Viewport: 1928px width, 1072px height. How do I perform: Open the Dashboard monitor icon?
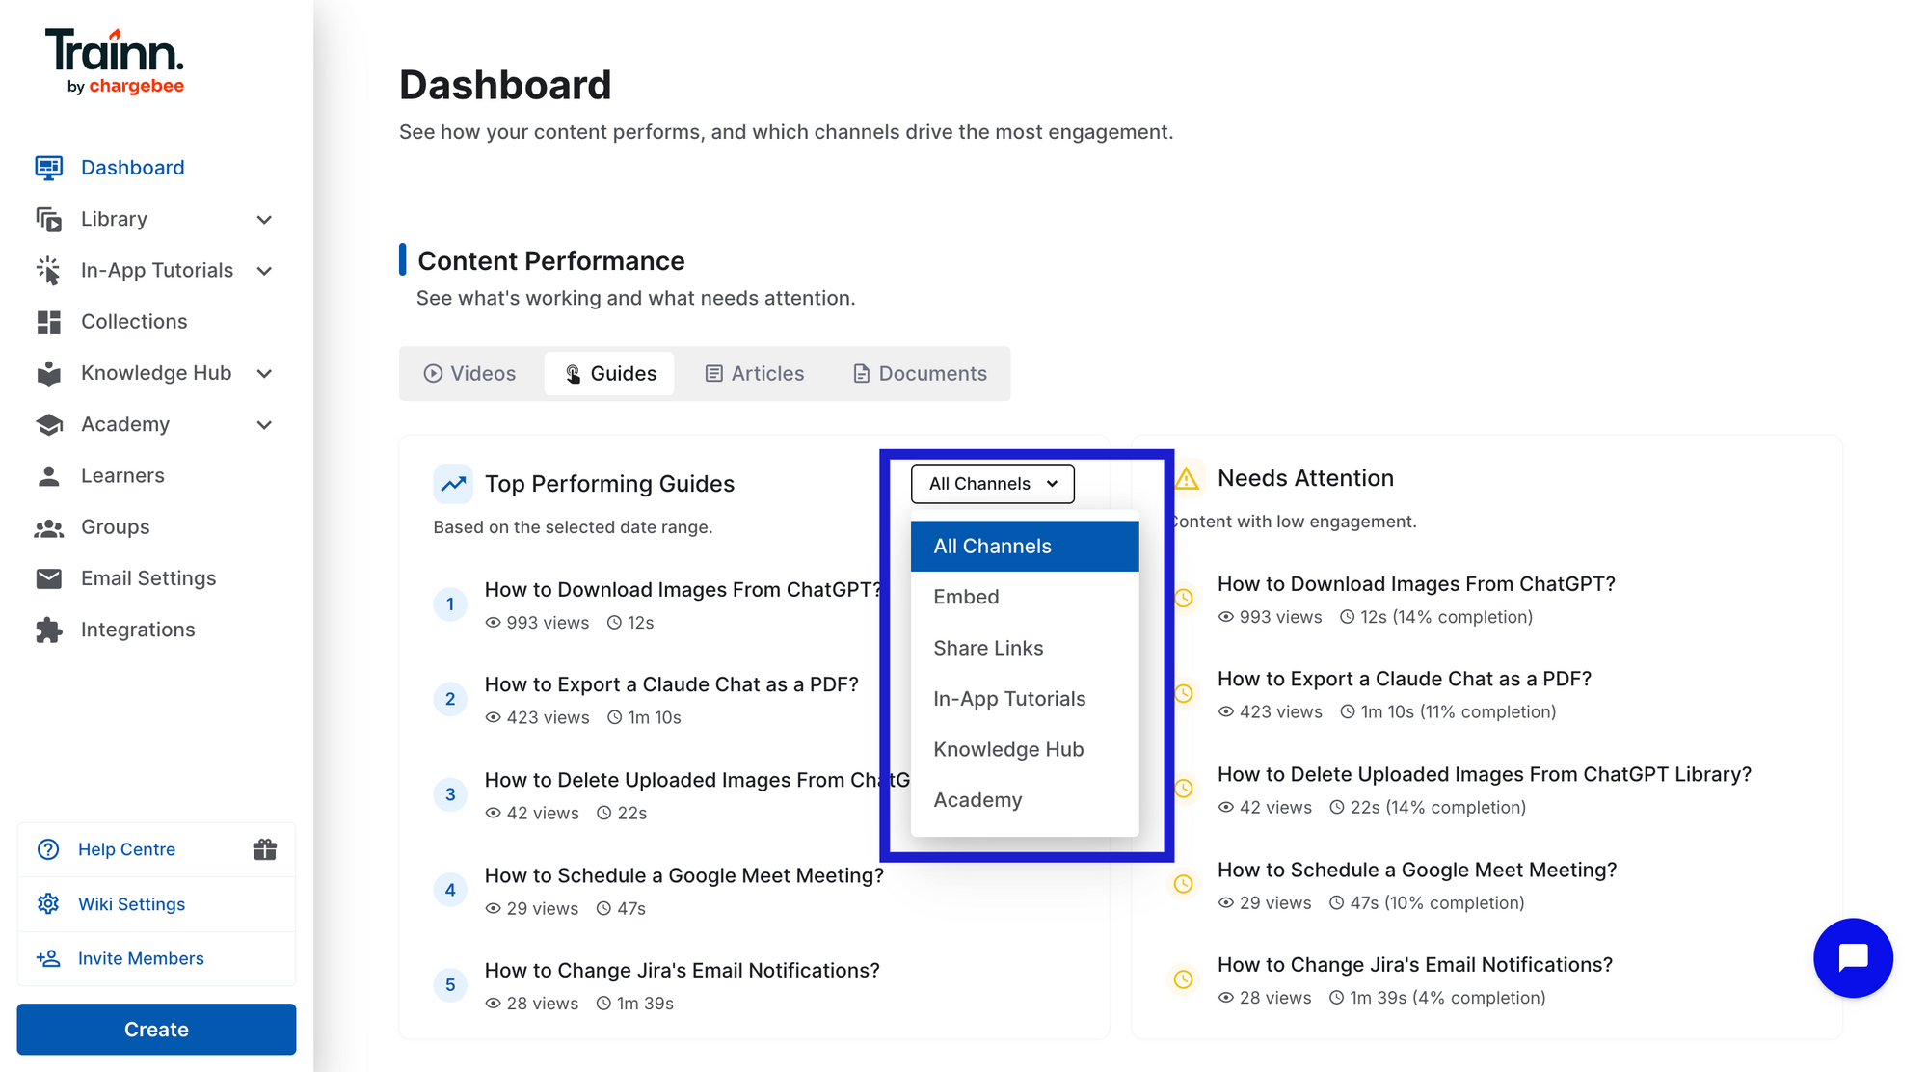48,168
